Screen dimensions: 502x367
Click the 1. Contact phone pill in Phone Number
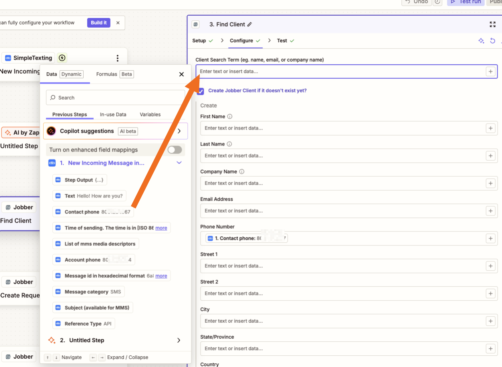pyautogui.click(x=247, y=239)
